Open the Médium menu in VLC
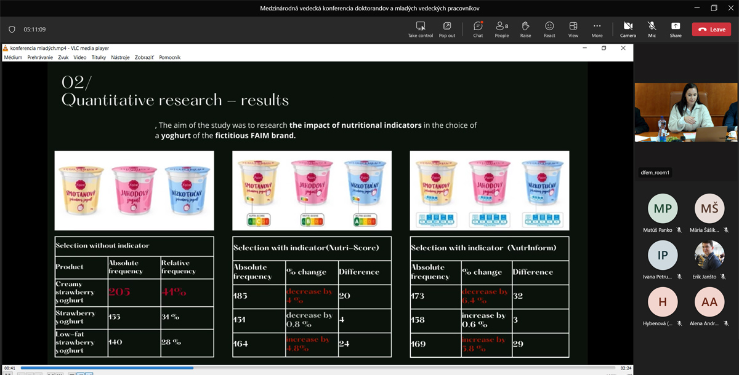Screen dimensions: 739x375 (13, 57)
